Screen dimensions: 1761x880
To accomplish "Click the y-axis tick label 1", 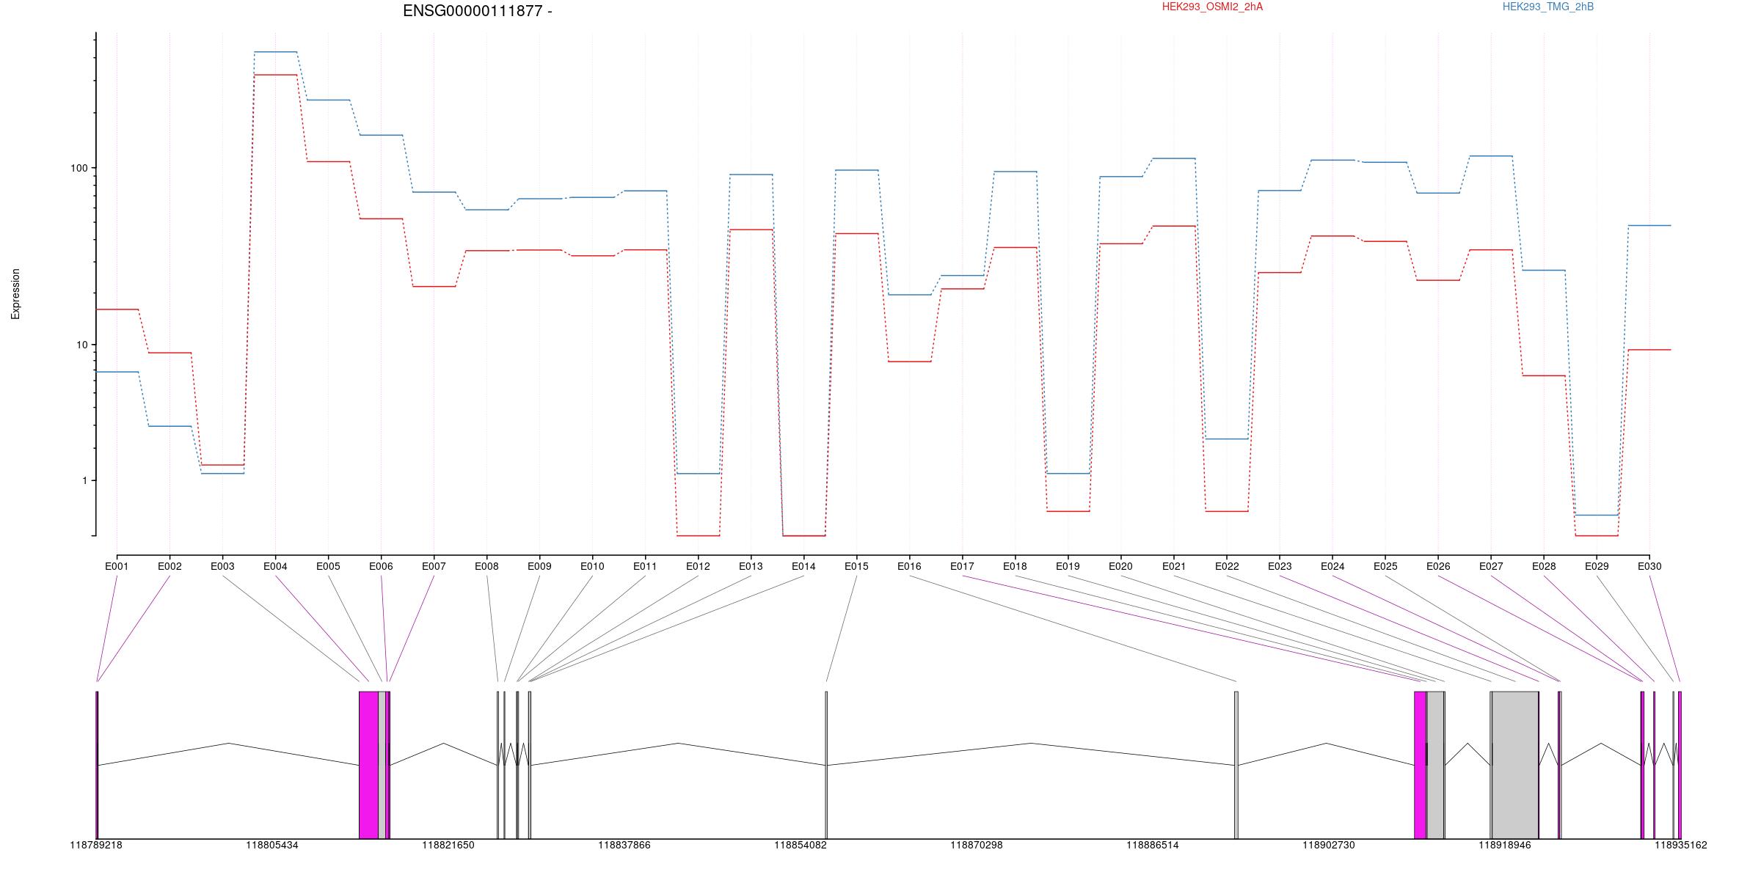I will [84, 480].
